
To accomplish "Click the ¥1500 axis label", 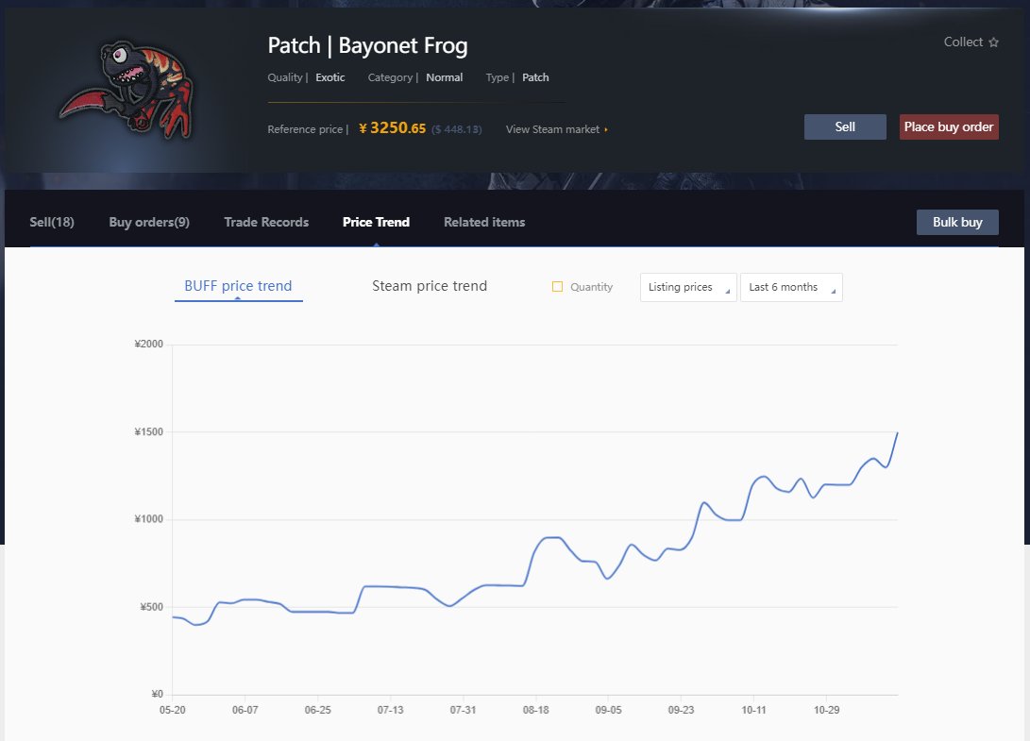I will (x=148, y=431).
